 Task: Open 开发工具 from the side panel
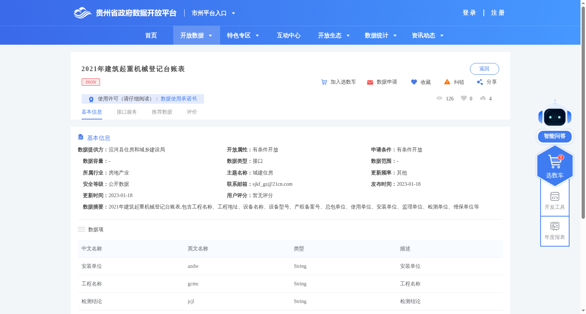[x=555, y=201]
